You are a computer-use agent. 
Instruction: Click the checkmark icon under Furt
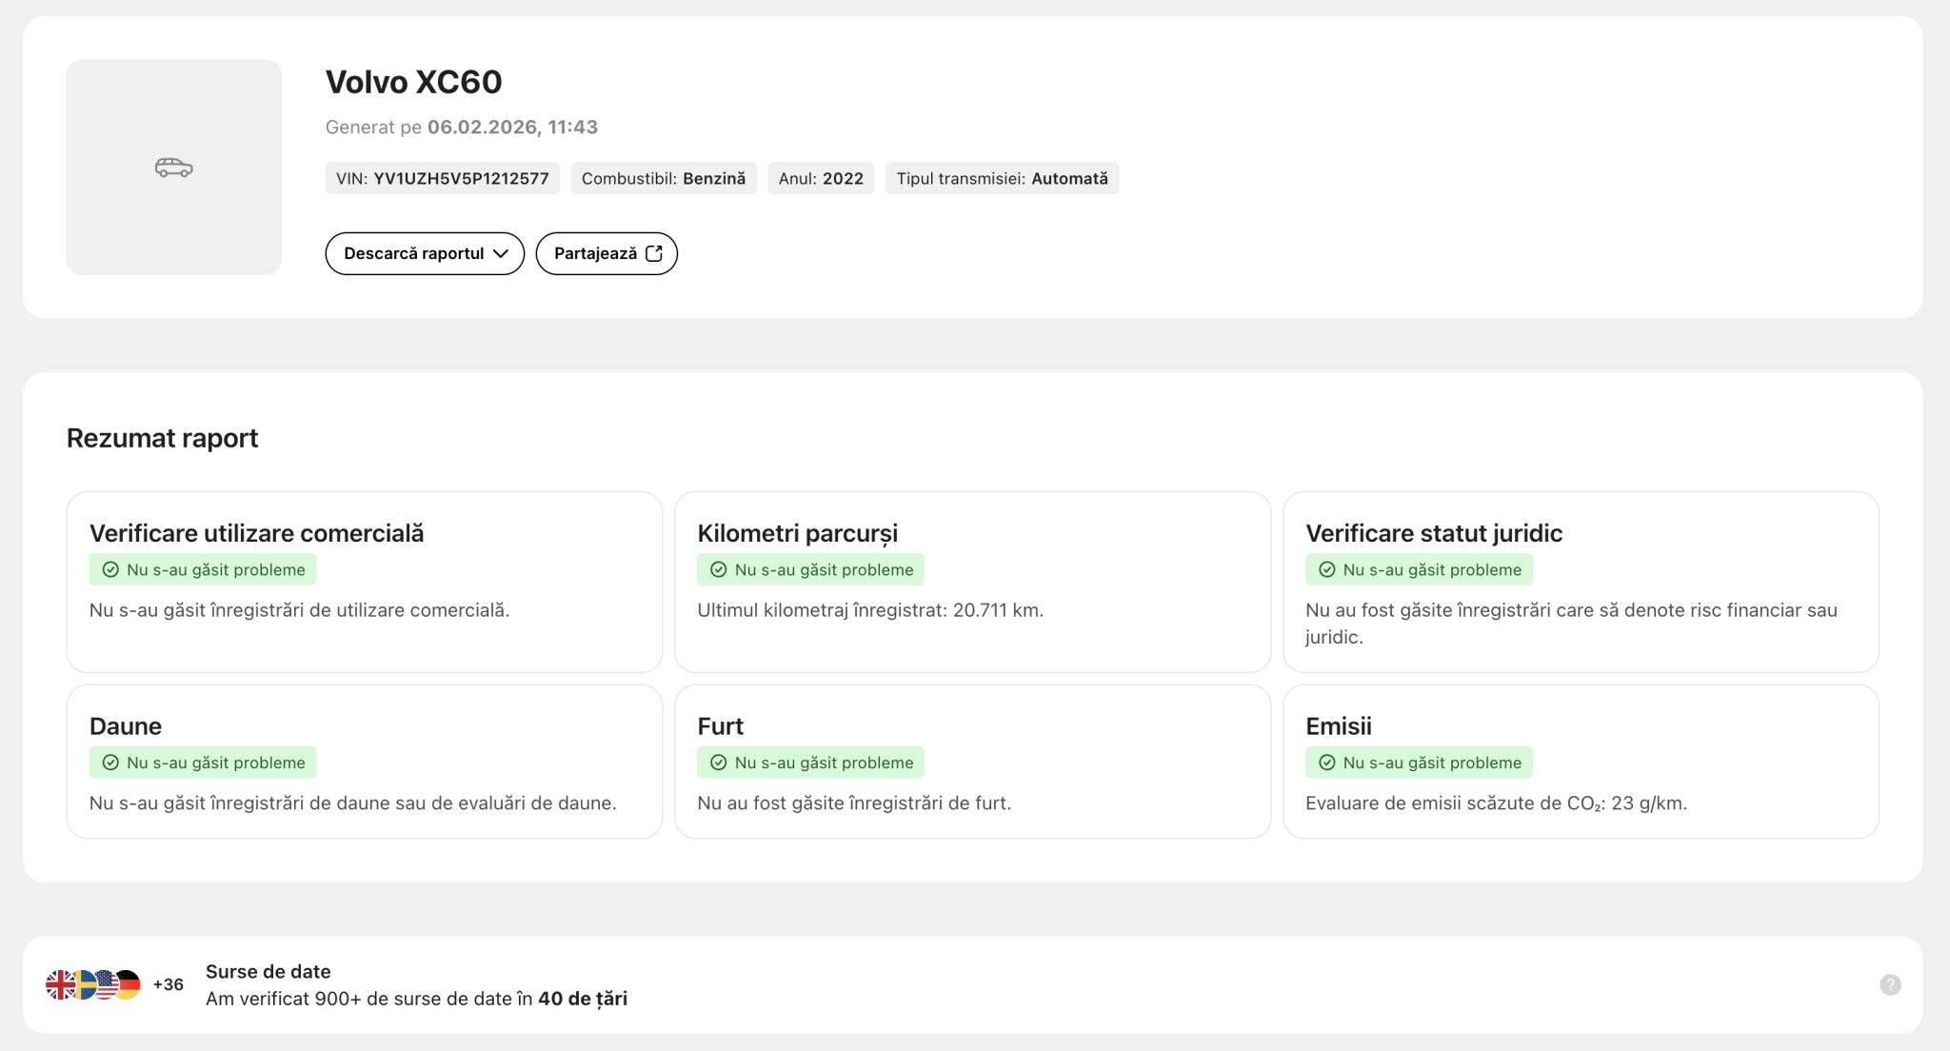[719, 763]
